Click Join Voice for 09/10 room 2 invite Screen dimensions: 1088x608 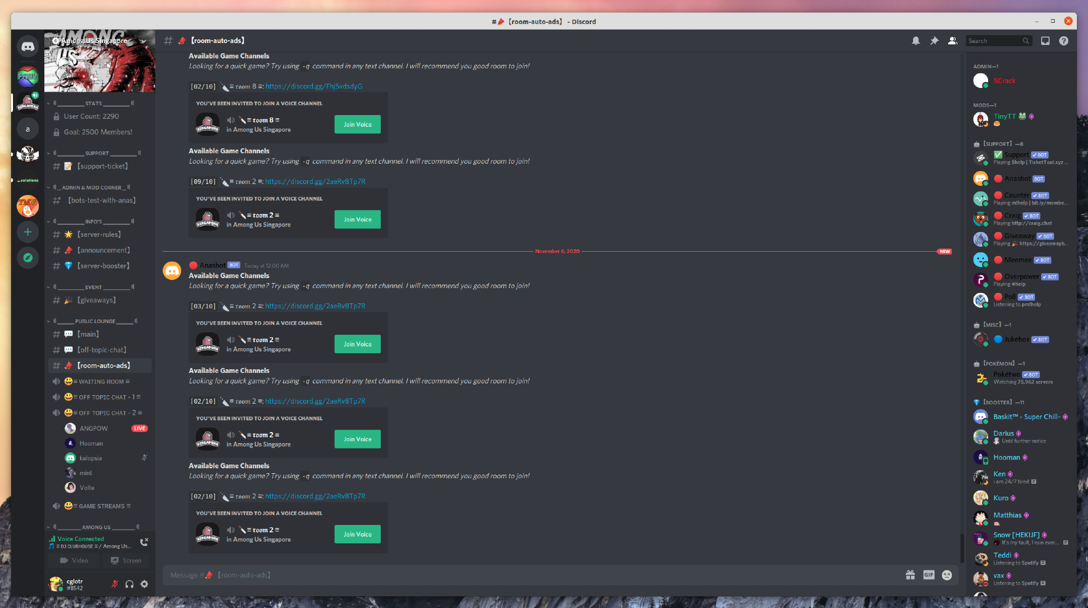[x=357, y=220]
